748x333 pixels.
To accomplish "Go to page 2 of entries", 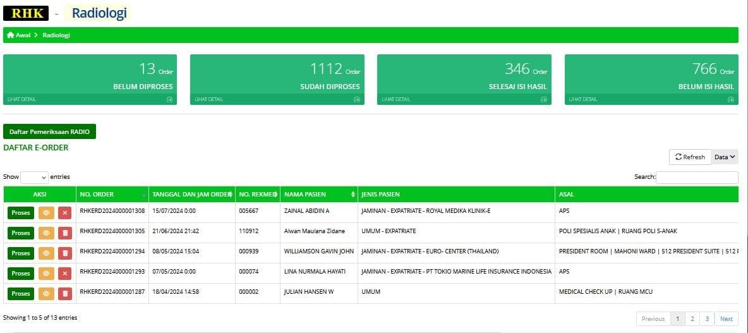I will pos(692,319).
